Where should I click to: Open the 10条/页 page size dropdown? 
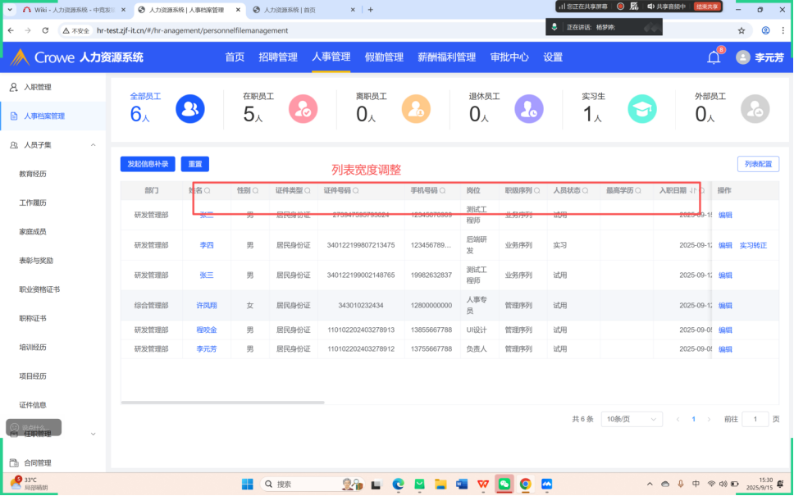pos(632,419)
